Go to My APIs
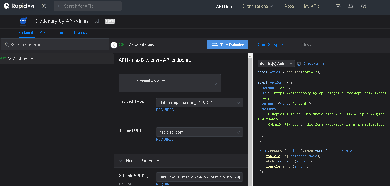Screen dimensions: 390x186 [312, 6]
